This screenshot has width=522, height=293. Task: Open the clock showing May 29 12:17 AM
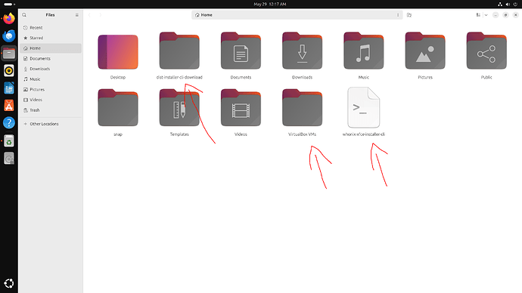tap(269, 4)
